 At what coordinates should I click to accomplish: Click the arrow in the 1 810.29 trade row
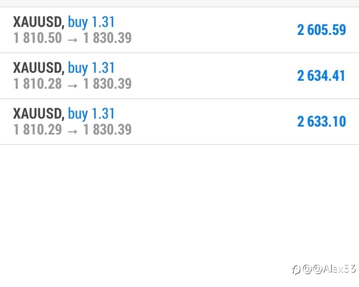click(x=72, y=132)
